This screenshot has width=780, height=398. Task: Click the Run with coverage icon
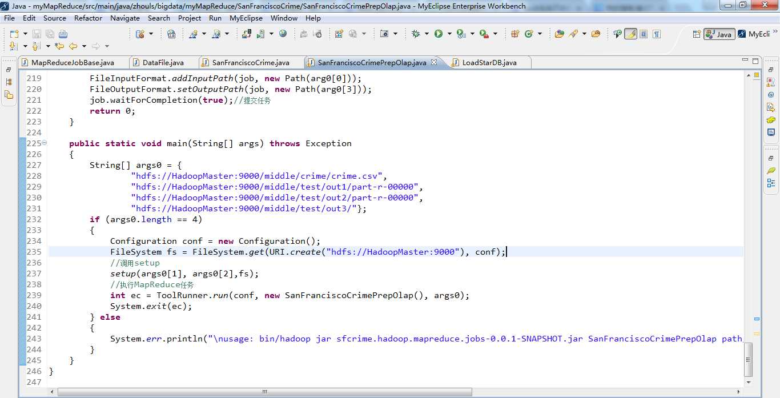click(x=461, y=34)
